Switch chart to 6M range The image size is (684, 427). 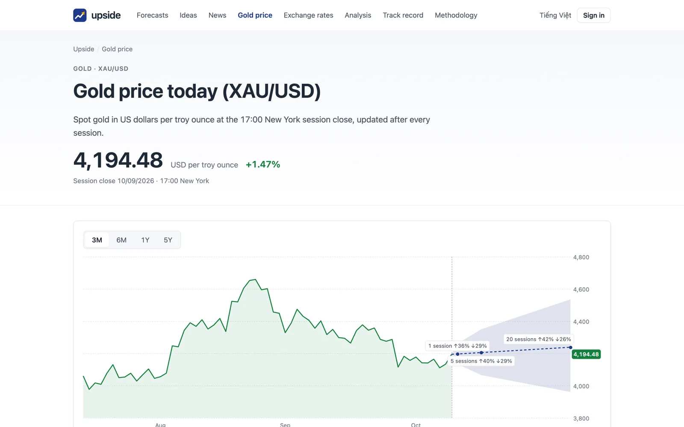click(x=121, y=240)
